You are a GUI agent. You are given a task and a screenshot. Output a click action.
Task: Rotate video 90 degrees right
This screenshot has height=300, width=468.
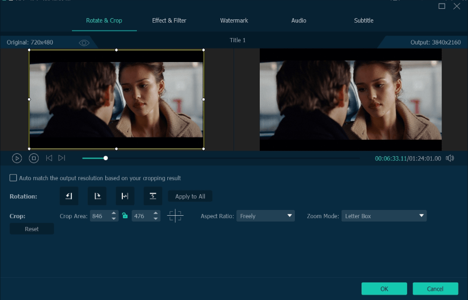97,196
